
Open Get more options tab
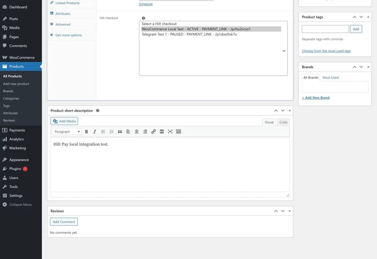[72, 35]
